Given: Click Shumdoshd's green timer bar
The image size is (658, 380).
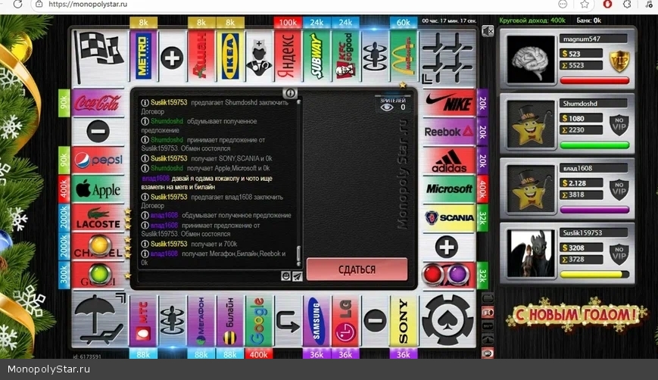Looking at the screenshot, I should 594,145.
